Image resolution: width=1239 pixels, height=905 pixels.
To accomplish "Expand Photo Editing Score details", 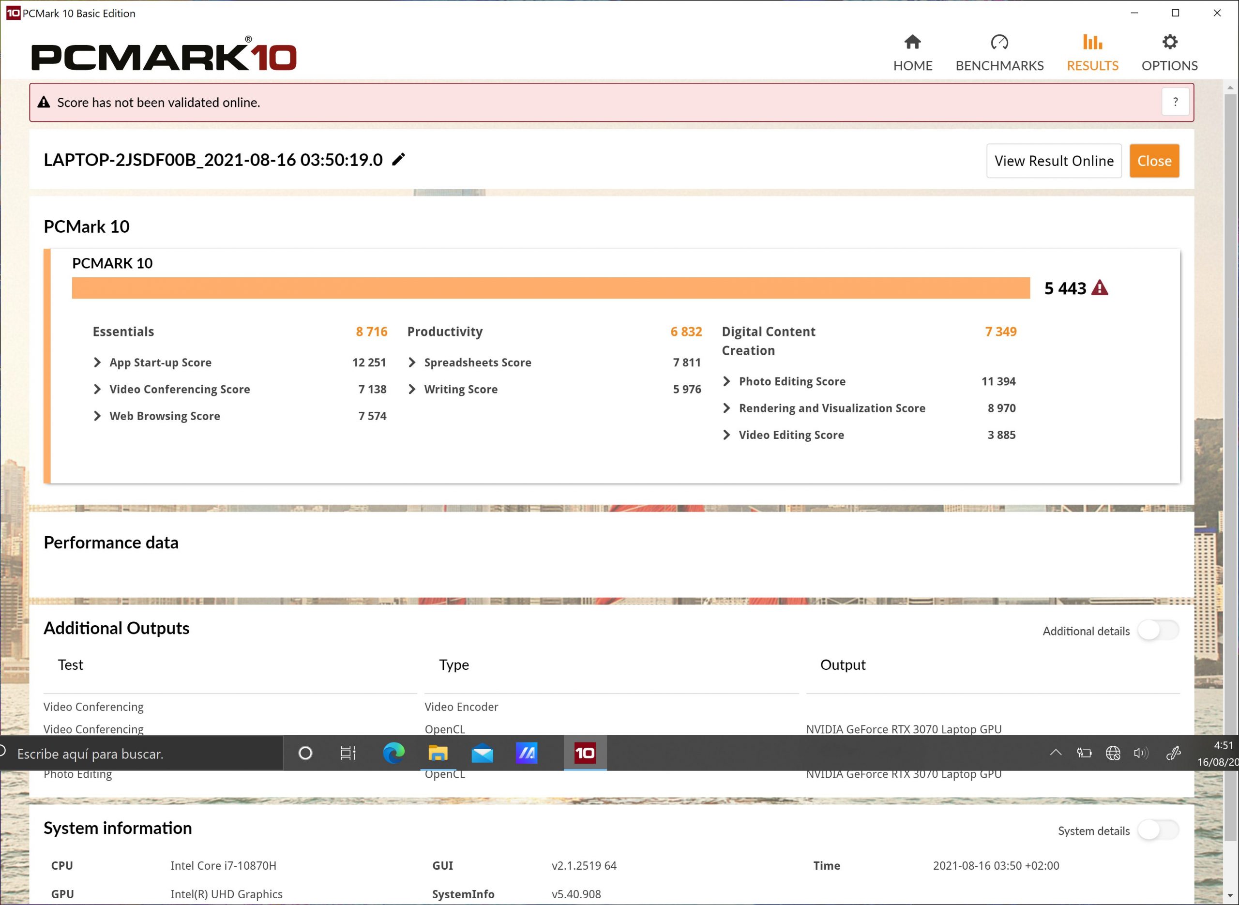I will click(726, 381).
